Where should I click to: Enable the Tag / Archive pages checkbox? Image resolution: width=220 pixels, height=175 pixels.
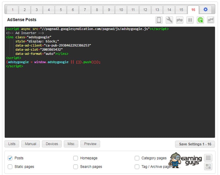coord(137,167)
